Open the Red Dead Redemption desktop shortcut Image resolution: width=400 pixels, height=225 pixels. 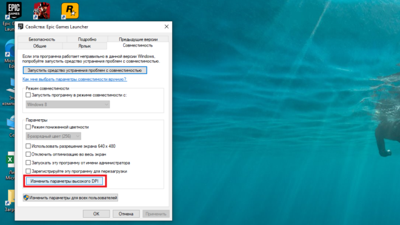coord(42,11)
